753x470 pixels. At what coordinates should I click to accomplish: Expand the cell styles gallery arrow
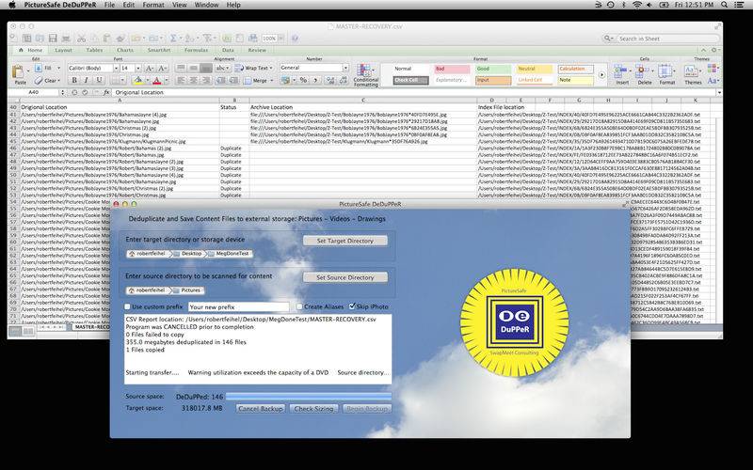click(601, 75)
